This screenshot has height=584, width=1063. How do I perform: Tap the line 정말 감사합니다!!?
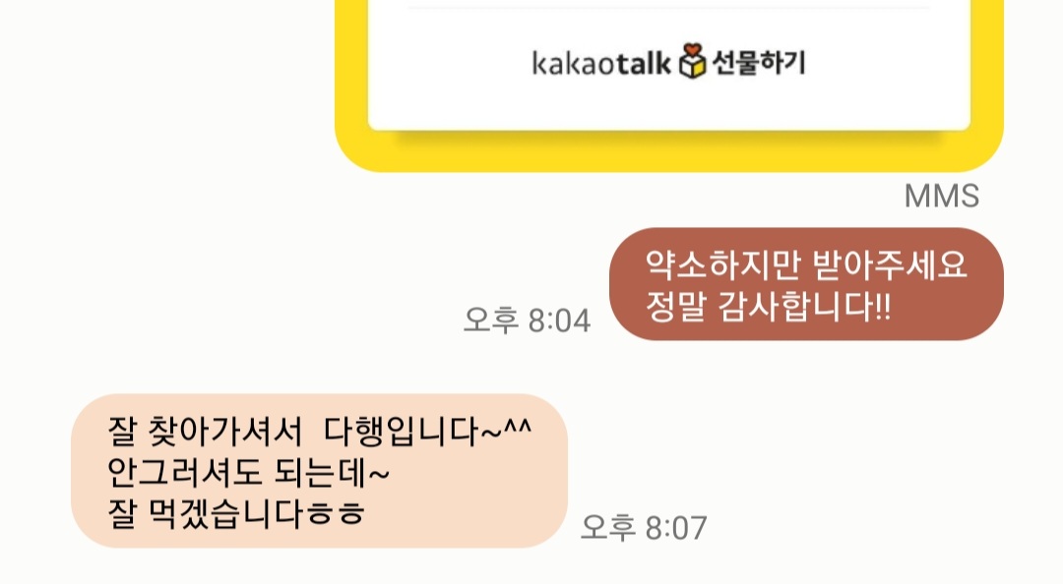pyautogui.click(x=768, y=306)
